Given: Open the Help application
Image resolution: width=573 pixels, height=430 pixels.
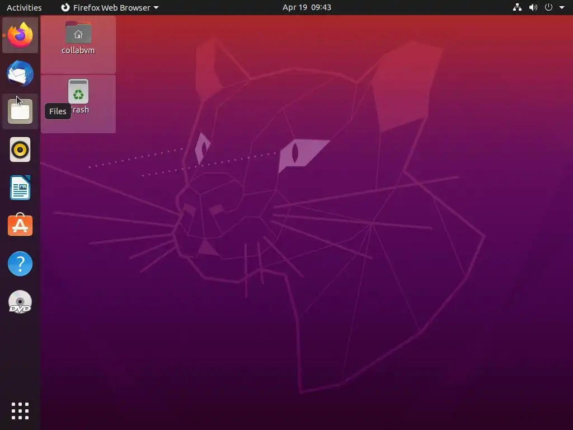Looking at the screenshot, I should pos(20,264).
